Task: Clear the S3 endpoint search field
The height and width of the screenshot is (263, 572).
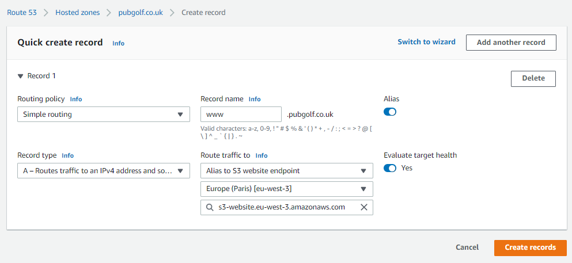Action: click(363, 207)
